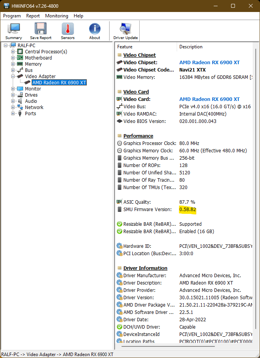Select the Network tree label
The height and width of the screenshot is (358, 260).
[x=34, y=107]
